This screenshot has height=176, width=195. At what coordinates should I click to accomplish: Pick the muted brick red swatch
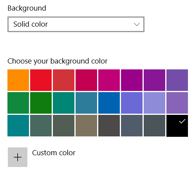pos(63,80)
